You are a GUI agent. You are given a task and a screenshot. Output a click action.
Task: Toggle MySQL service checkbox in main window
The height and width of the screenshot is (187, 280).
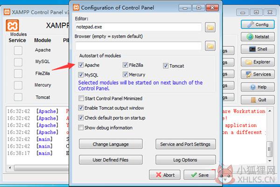tap(18, 62)
